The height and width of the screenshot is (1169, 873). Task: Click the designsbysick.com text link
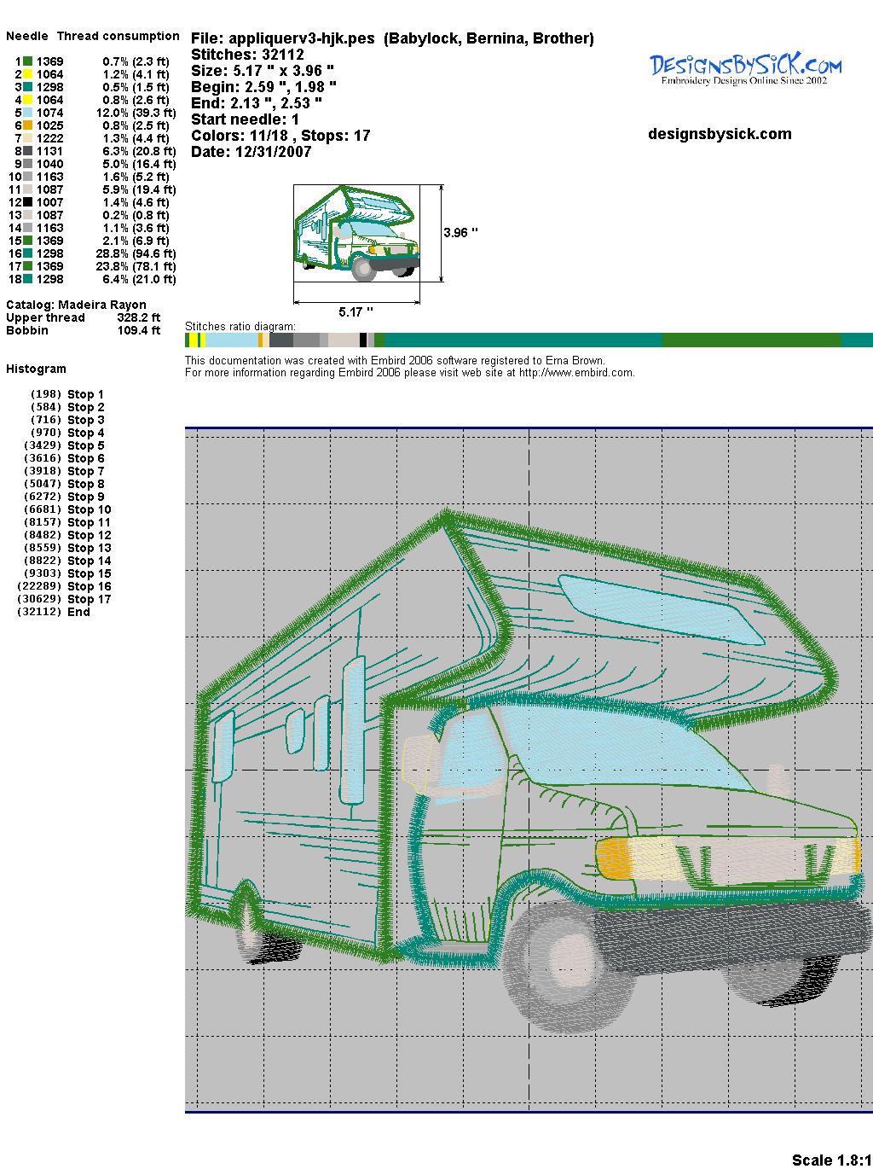click(x=720, y=134)
